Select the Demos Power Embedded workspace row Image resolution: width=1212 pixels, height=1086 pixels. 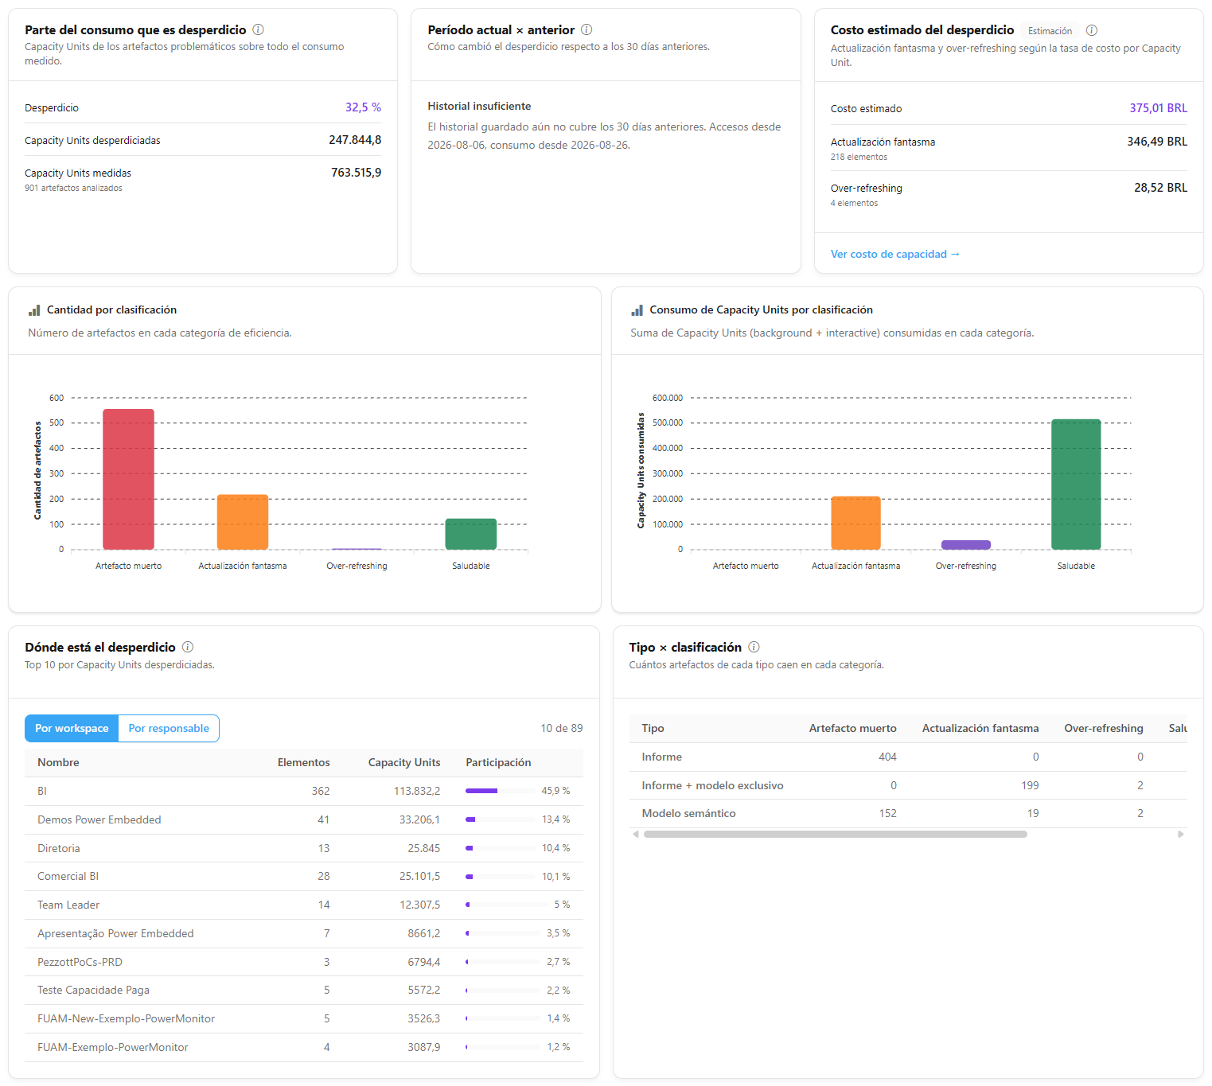point(304,819)
